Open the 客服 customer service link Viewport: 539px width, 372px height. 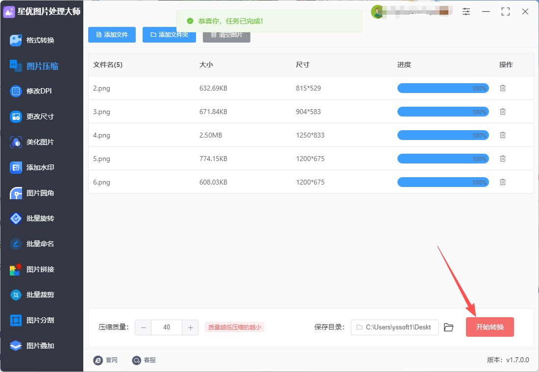tap(144, 360)
